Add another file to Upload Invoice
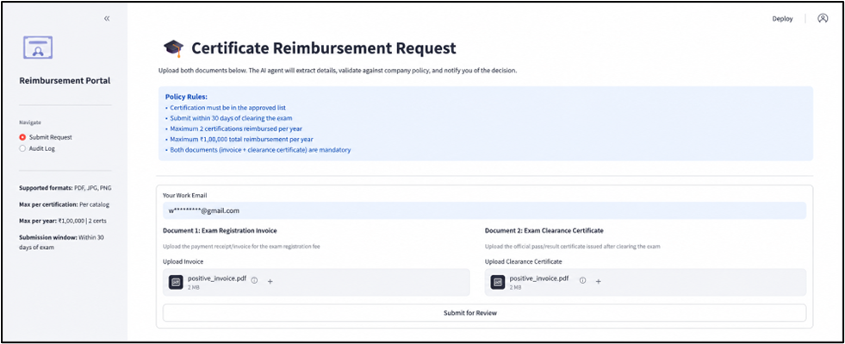 pos(270,281)
